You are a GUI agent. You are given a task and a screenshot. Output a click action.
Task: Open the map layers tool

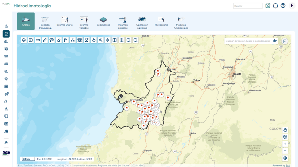coord(24,40)
